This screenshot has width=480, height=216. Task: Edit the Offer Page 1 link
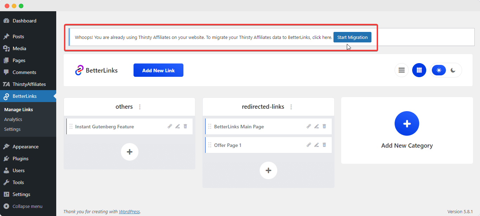click(x=317, y=145)
